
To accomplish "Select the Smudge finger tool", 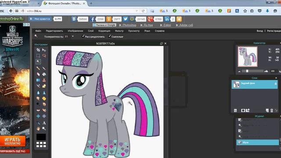I will 38,98.
